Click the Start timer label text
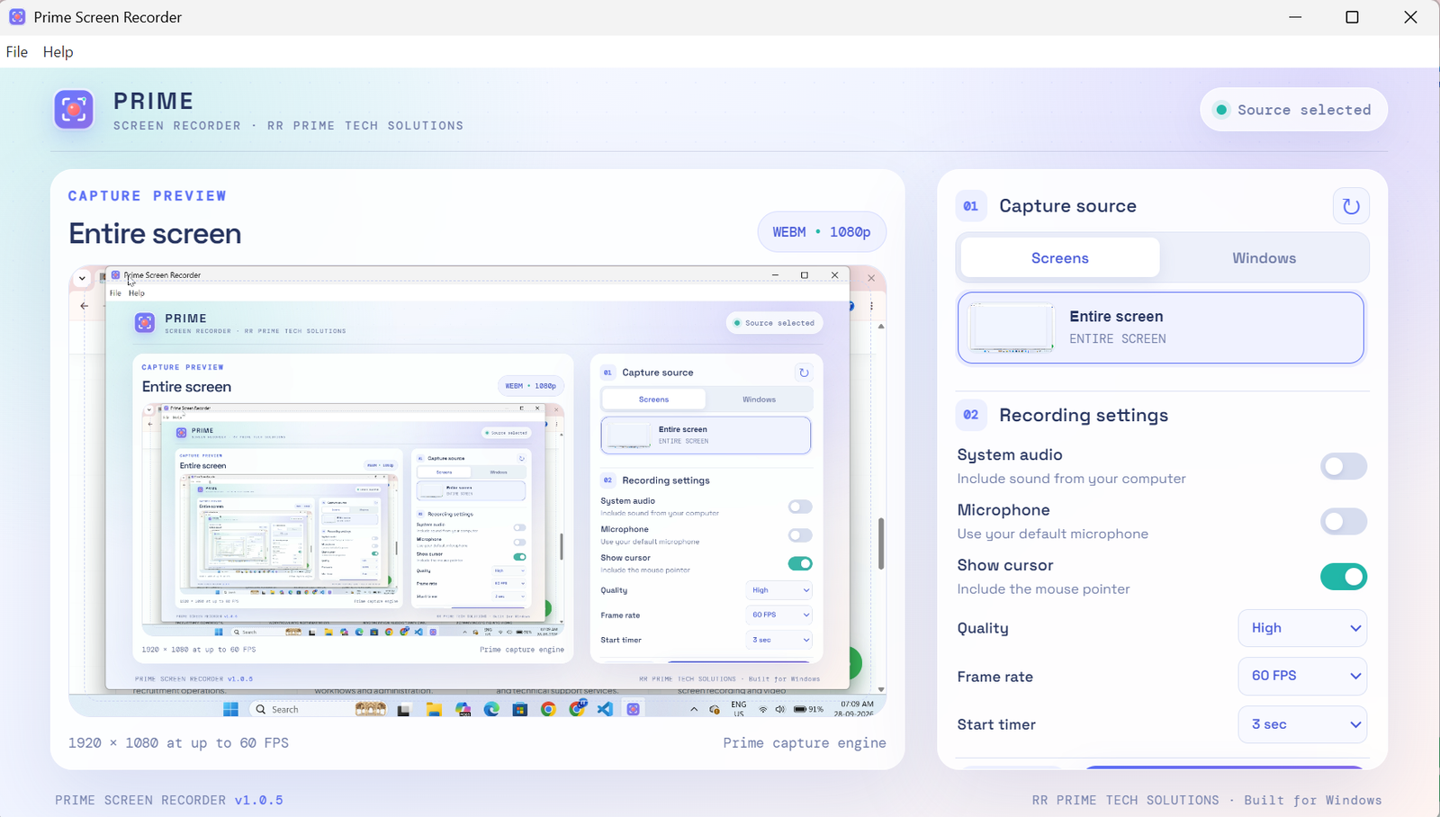 (996, 724)
